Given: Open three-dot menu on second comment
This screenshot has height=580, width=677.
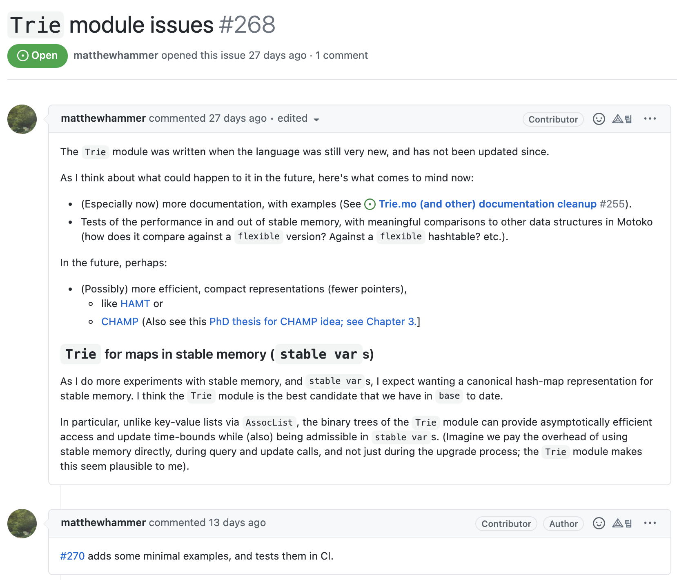Looking at the screenshot, I should click(650, 523).
